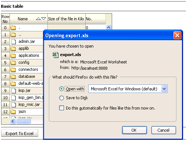Image resolution: width=186 pixels, height=142 pixels.
Task: Click row number 12 cell
Action: coord(6,112)
